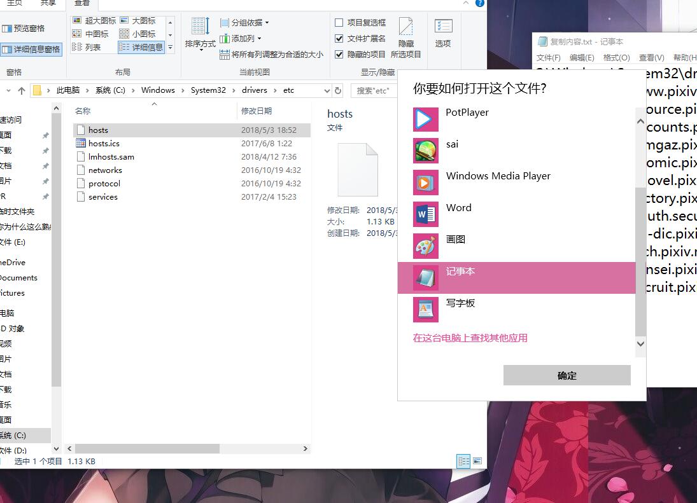Choose the 画图 (Paint) icon
Screen dimensions: 697x503
pyautogui.click(x=425, y=246)
